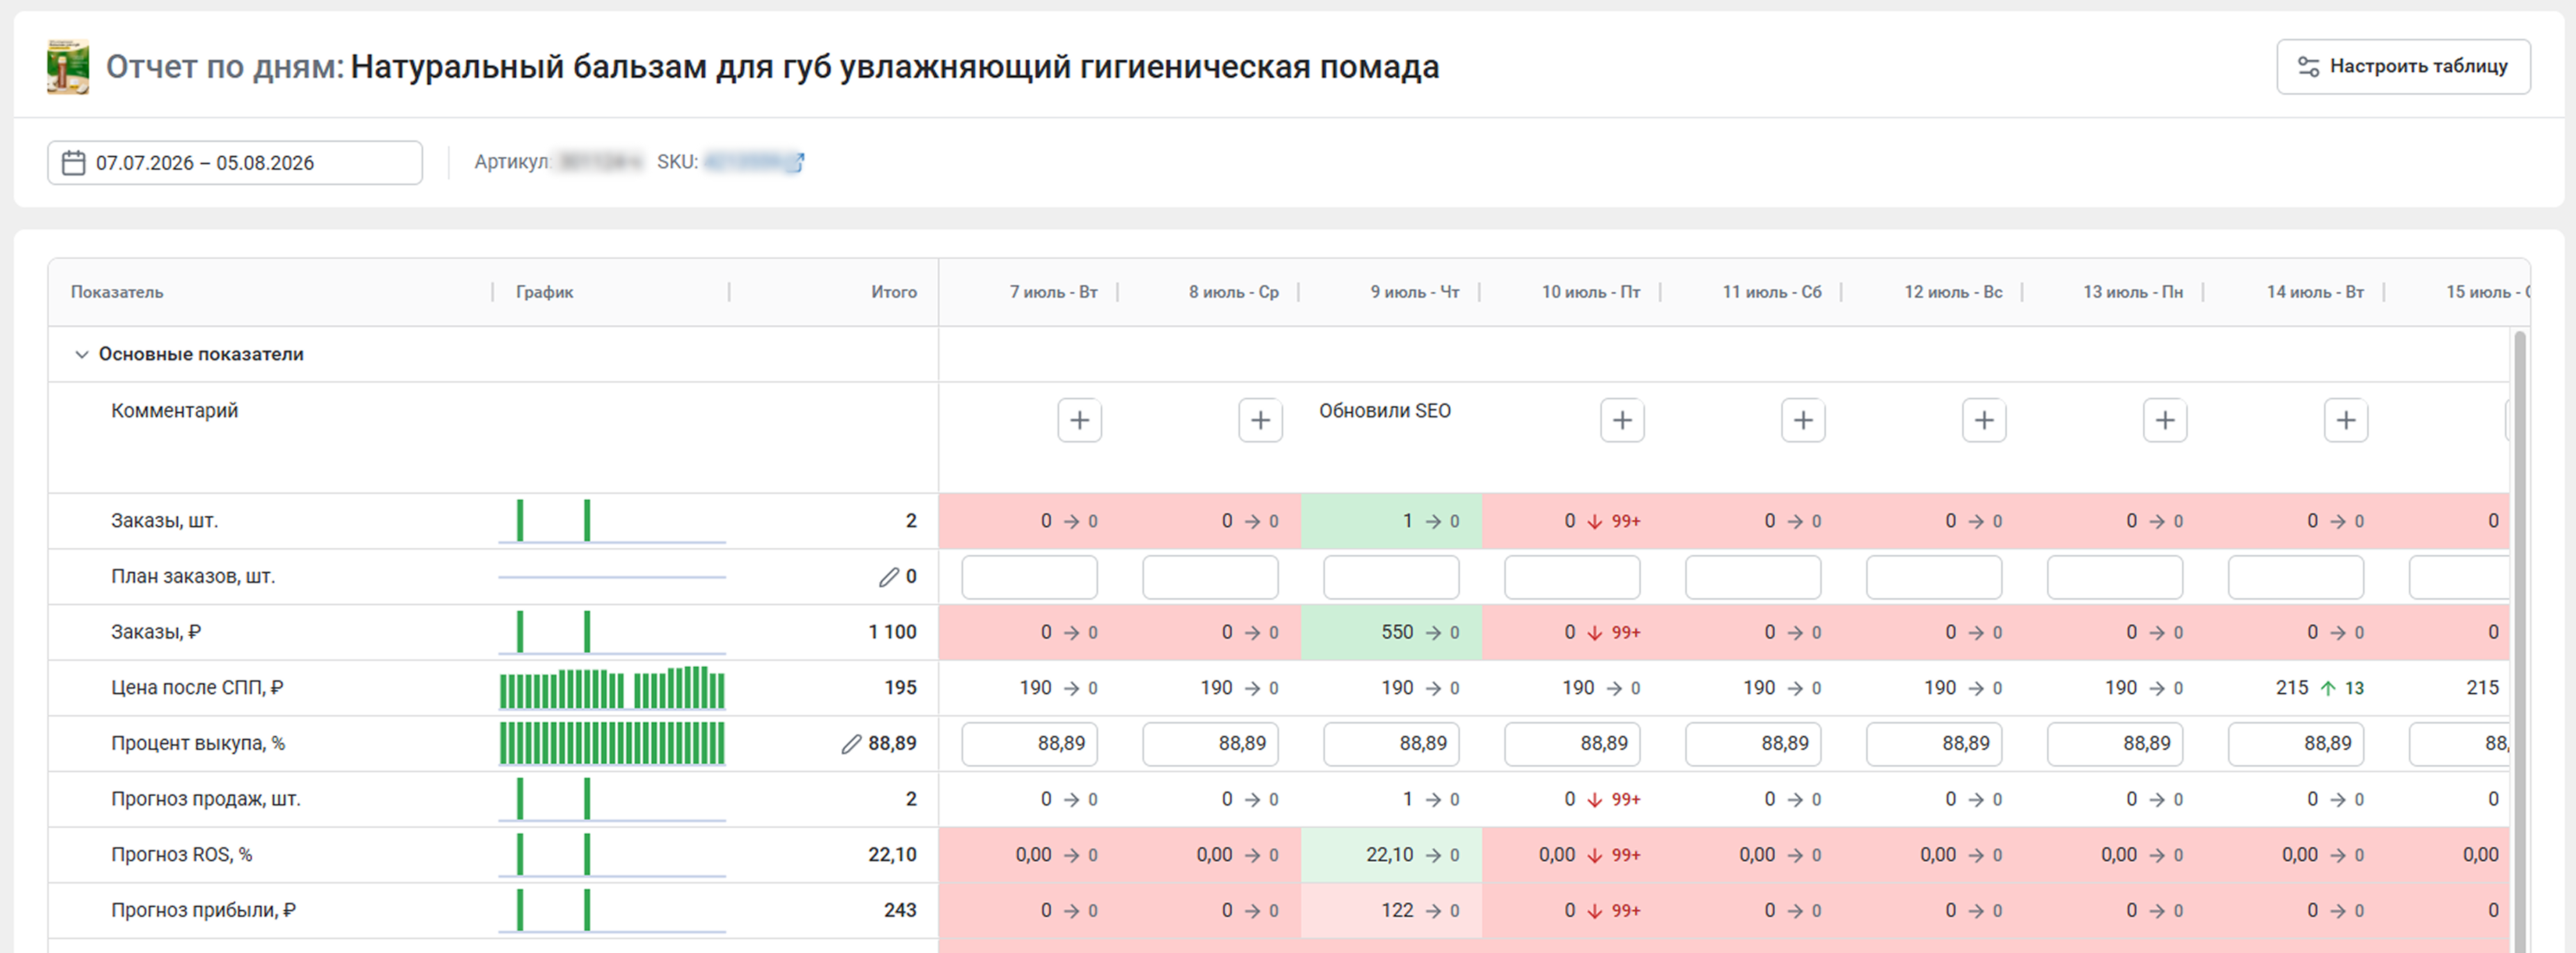Click the План заказов field for 8 июль
The height and width of the screenshot is (953, 2576).
click(x=1210, y=577)
